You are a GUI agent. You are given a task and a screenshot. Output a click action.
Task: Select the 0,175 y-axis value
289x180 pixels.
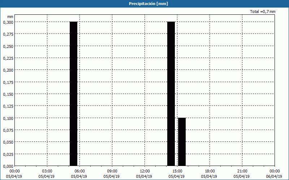coord(8,82)
